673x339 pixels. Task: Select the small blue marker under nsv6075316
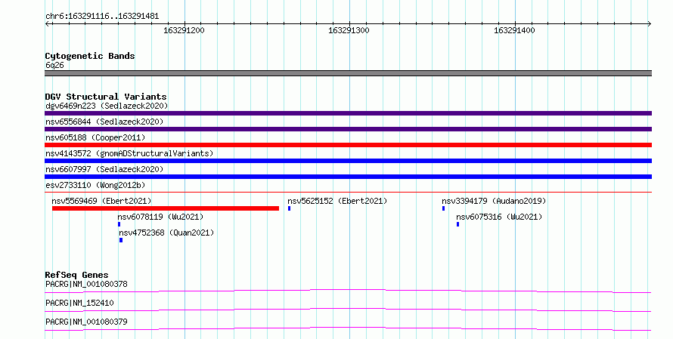[458, 224]
